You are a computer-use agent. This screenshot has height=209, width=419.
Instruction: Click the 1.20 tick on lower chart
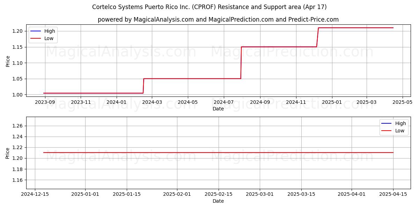[x=18, y=158]
